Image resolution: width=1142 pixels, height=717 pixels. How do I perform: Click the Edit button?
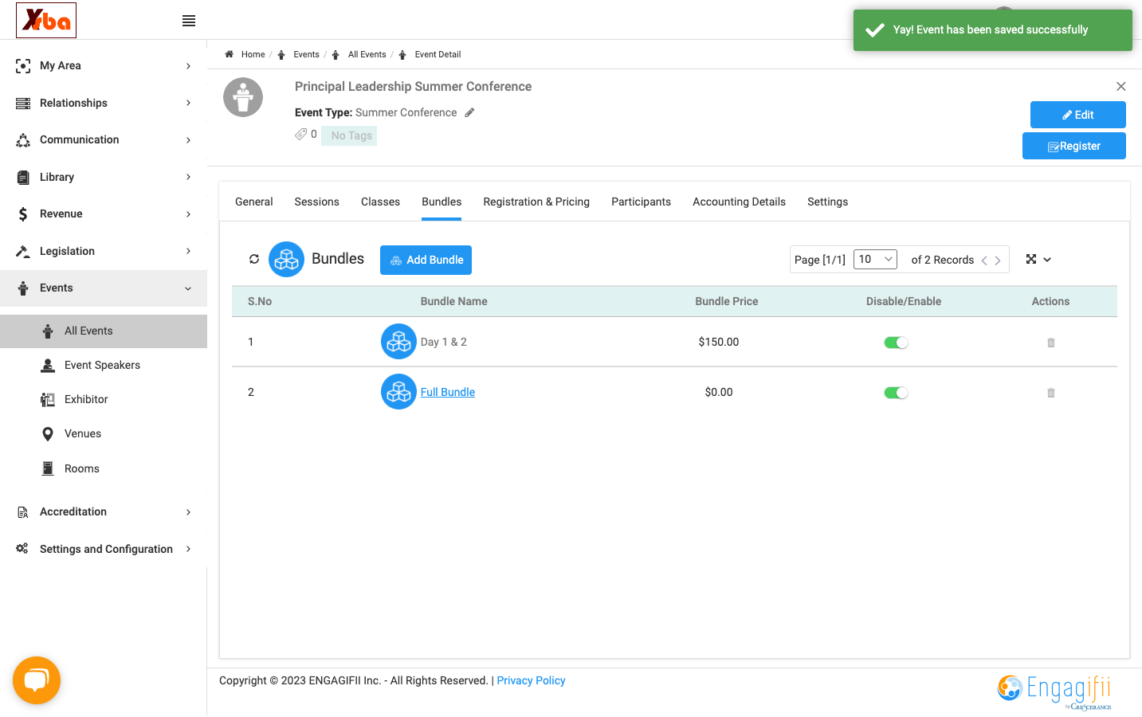1077,115
